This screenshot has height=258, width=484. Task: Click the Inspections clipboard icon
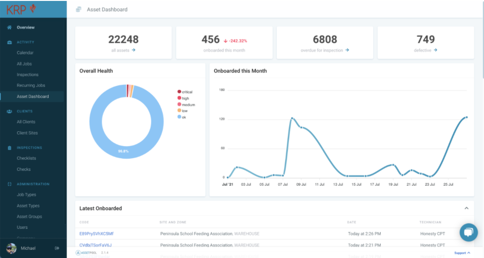pos(10,148)
